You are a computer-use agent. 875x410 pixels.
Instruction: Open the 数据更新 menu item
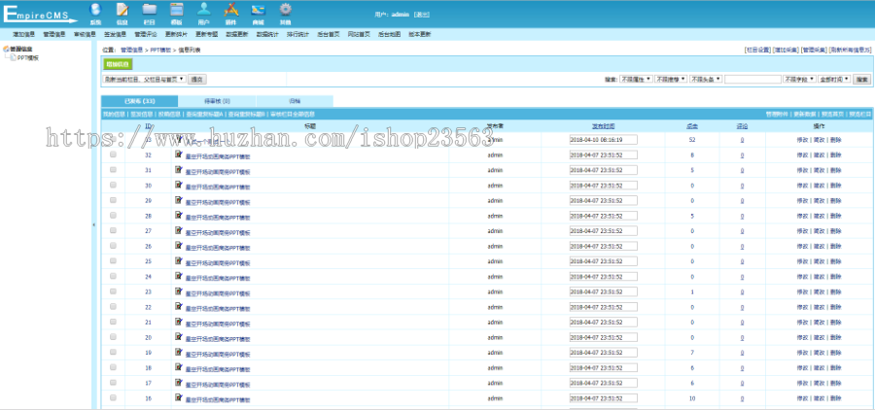pyautogui.click(x=236, y=34)
